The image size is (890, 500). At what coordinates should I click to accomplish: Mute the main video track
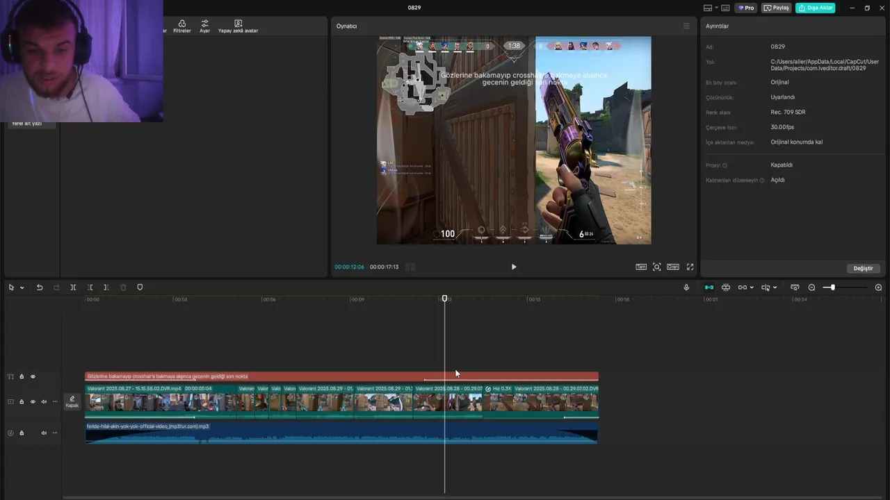point(44,401)
